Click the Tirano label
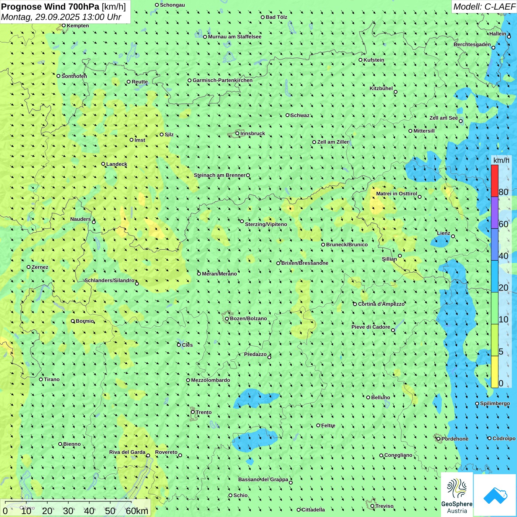Screen dimensions: 517x517 (x=52, y=379)
